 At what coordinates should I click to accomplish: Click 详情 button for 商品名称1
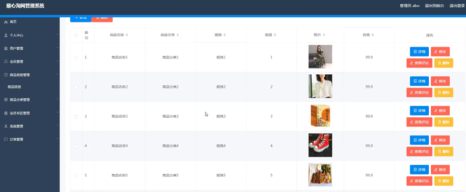[419, 52]
